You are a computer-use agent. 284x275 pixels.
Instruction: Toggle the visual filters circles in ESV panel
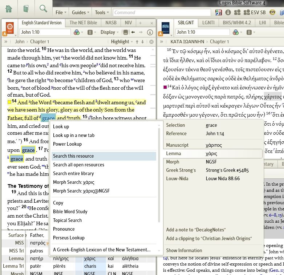pyautogui.click(x=76, y=32)
